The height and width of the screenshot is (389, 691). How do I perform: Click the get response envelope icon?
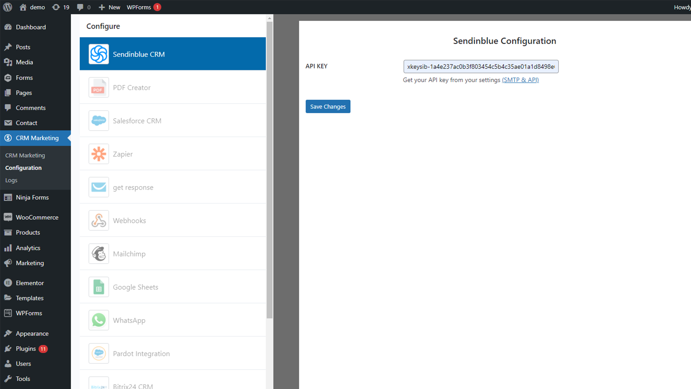coord(99,187)
